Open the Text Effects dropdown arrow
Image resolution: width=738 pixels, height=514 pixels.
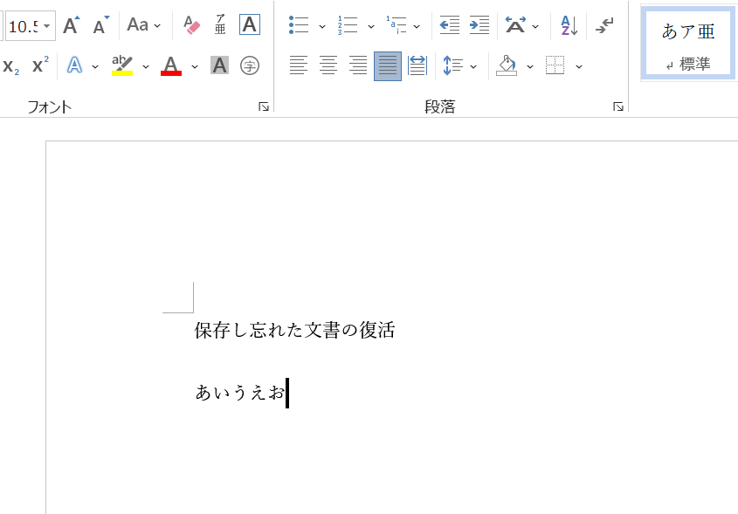tap(95, 66)
